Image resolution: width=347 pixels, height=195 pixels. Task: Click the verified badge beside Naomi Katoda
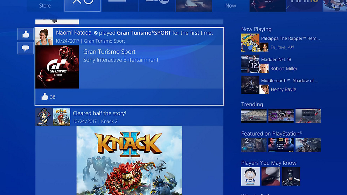[x=96, y=33]
